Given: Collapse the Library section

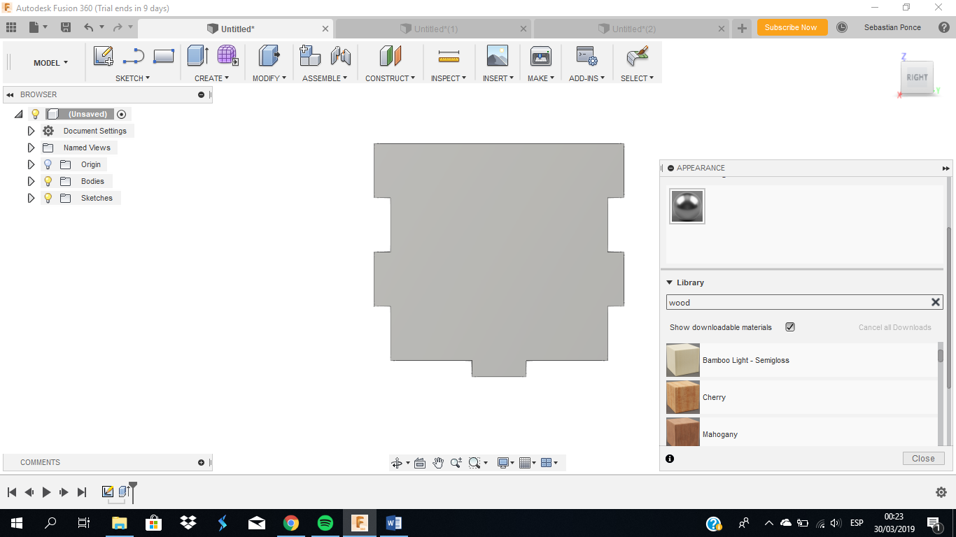Looking at the screenshot, I should [x=669, y=282].
